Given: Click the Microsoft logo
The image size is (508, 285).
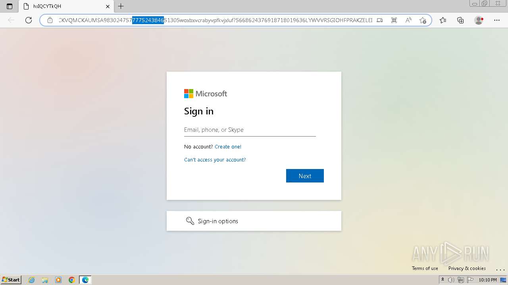Looking at the screenshot, I should [x=206, y=94].
